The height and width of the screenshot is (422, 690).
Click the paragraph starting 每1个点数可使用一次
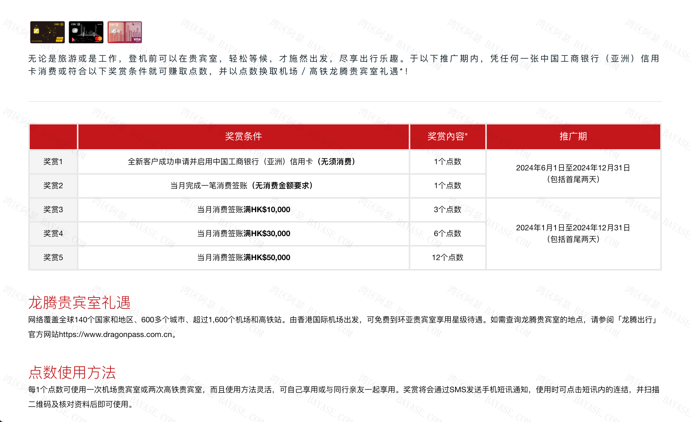(x=344, y=397)
